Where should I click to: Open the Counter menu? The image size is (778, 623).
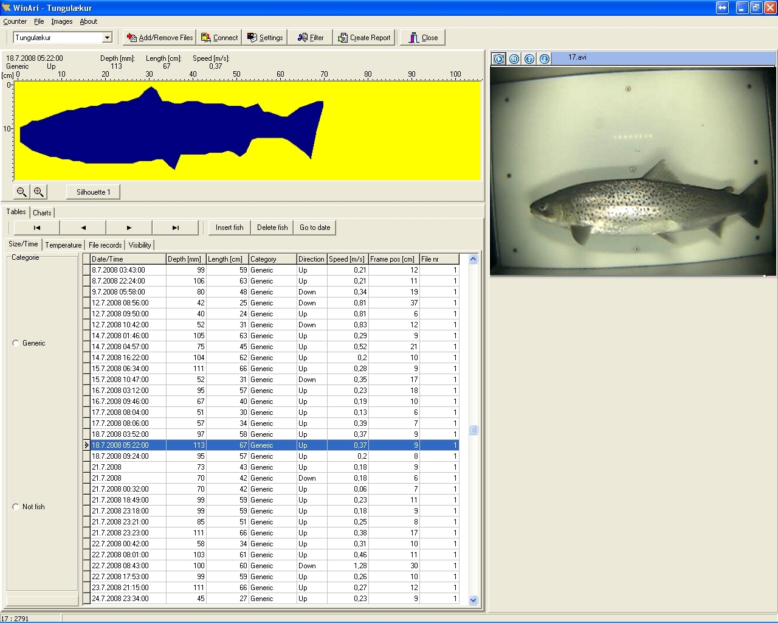pos(15,21)
